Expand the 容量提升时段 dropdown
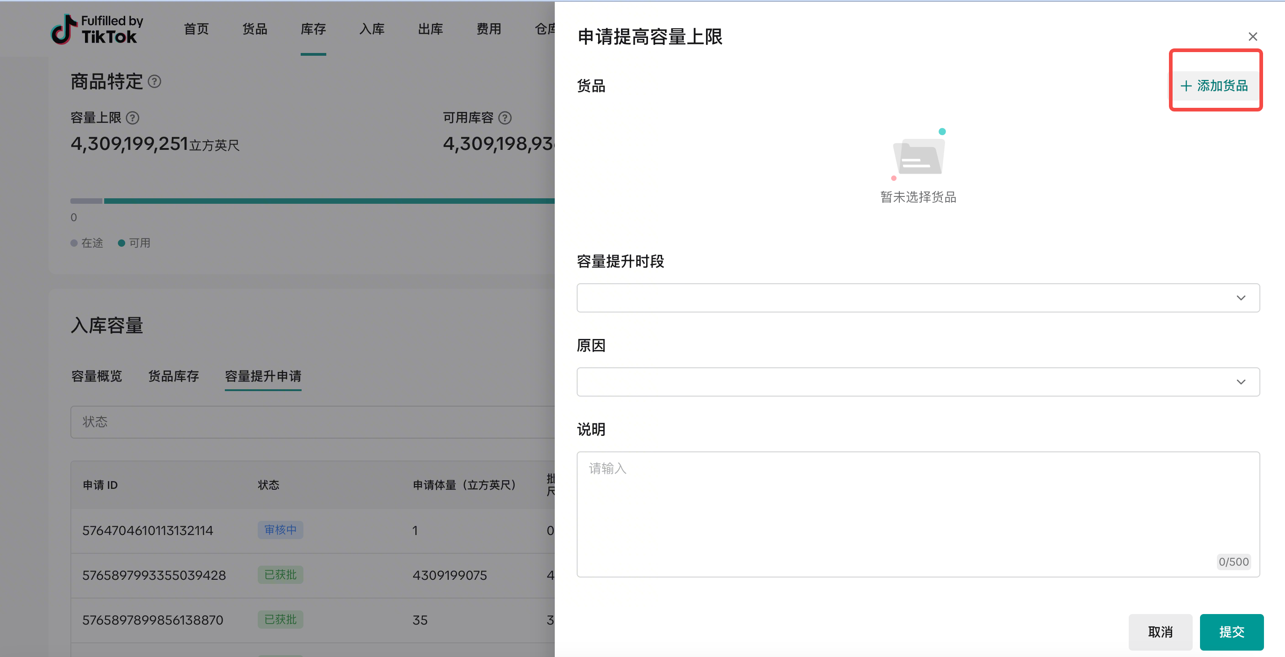Screen dimensions: 1285x657 (x=918, y=298)
